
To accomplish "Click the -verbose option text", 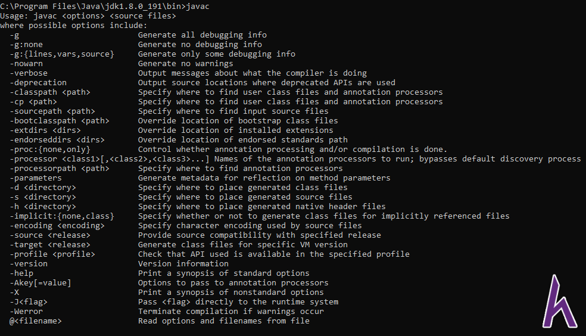I will (x=29, y=73).
